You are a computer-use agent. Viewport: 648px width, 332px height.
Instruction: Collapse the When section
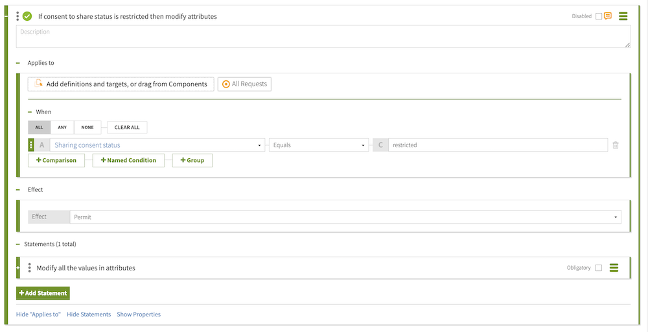pos(30,112)
